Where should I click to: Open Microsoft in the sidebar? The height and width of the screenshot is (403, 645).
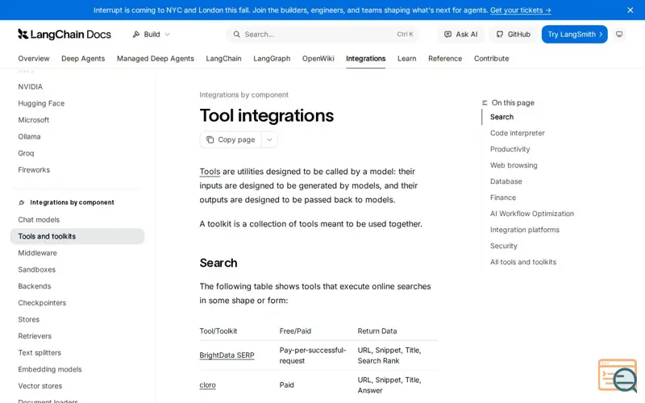34,120
